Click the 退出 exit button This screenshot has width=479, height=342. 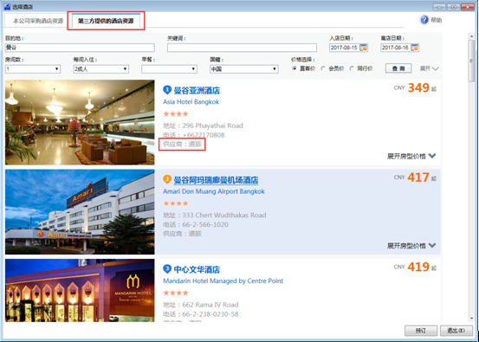pyautogui.click(x=456, y=331)
